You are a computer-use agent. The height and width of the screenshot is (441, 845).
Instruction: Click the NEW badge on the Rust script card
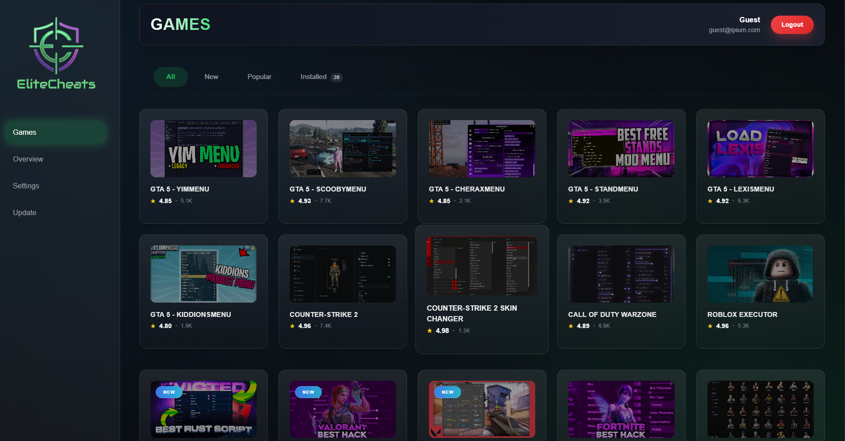click(168, 392)
